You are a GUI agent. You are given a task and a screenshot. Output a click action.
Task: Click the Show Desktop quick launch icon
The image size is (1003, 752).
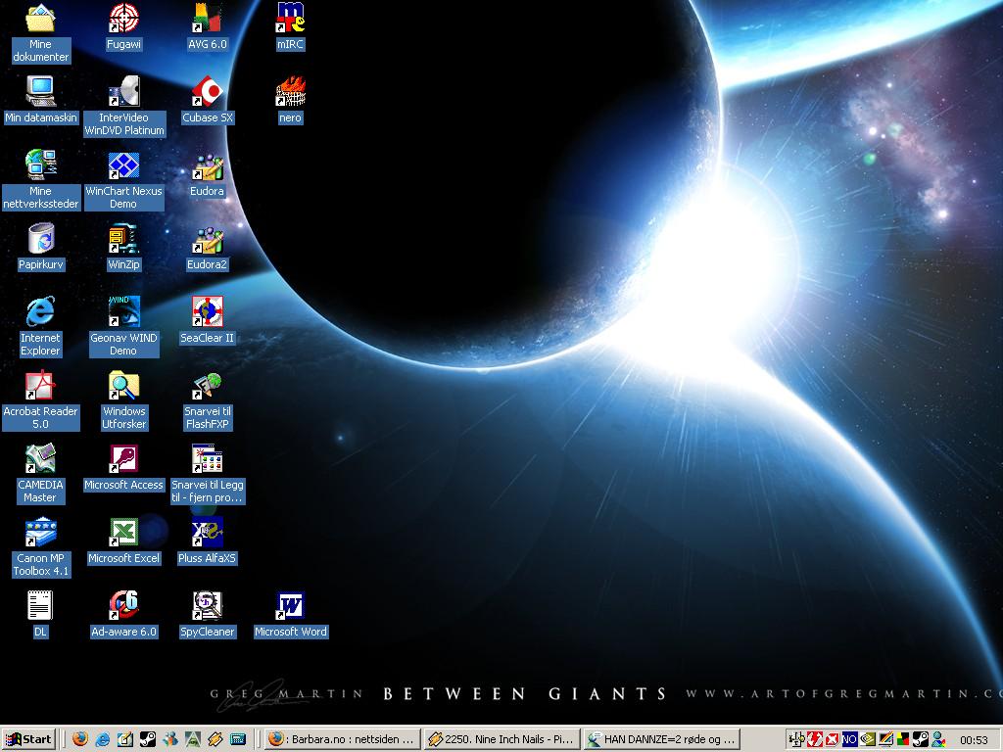click(x=124, y=740)
